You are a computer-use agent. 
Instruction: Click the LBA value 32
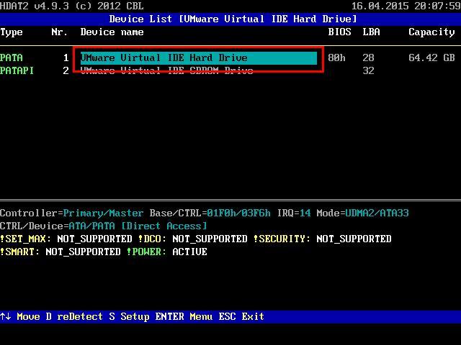click(368, 70)
